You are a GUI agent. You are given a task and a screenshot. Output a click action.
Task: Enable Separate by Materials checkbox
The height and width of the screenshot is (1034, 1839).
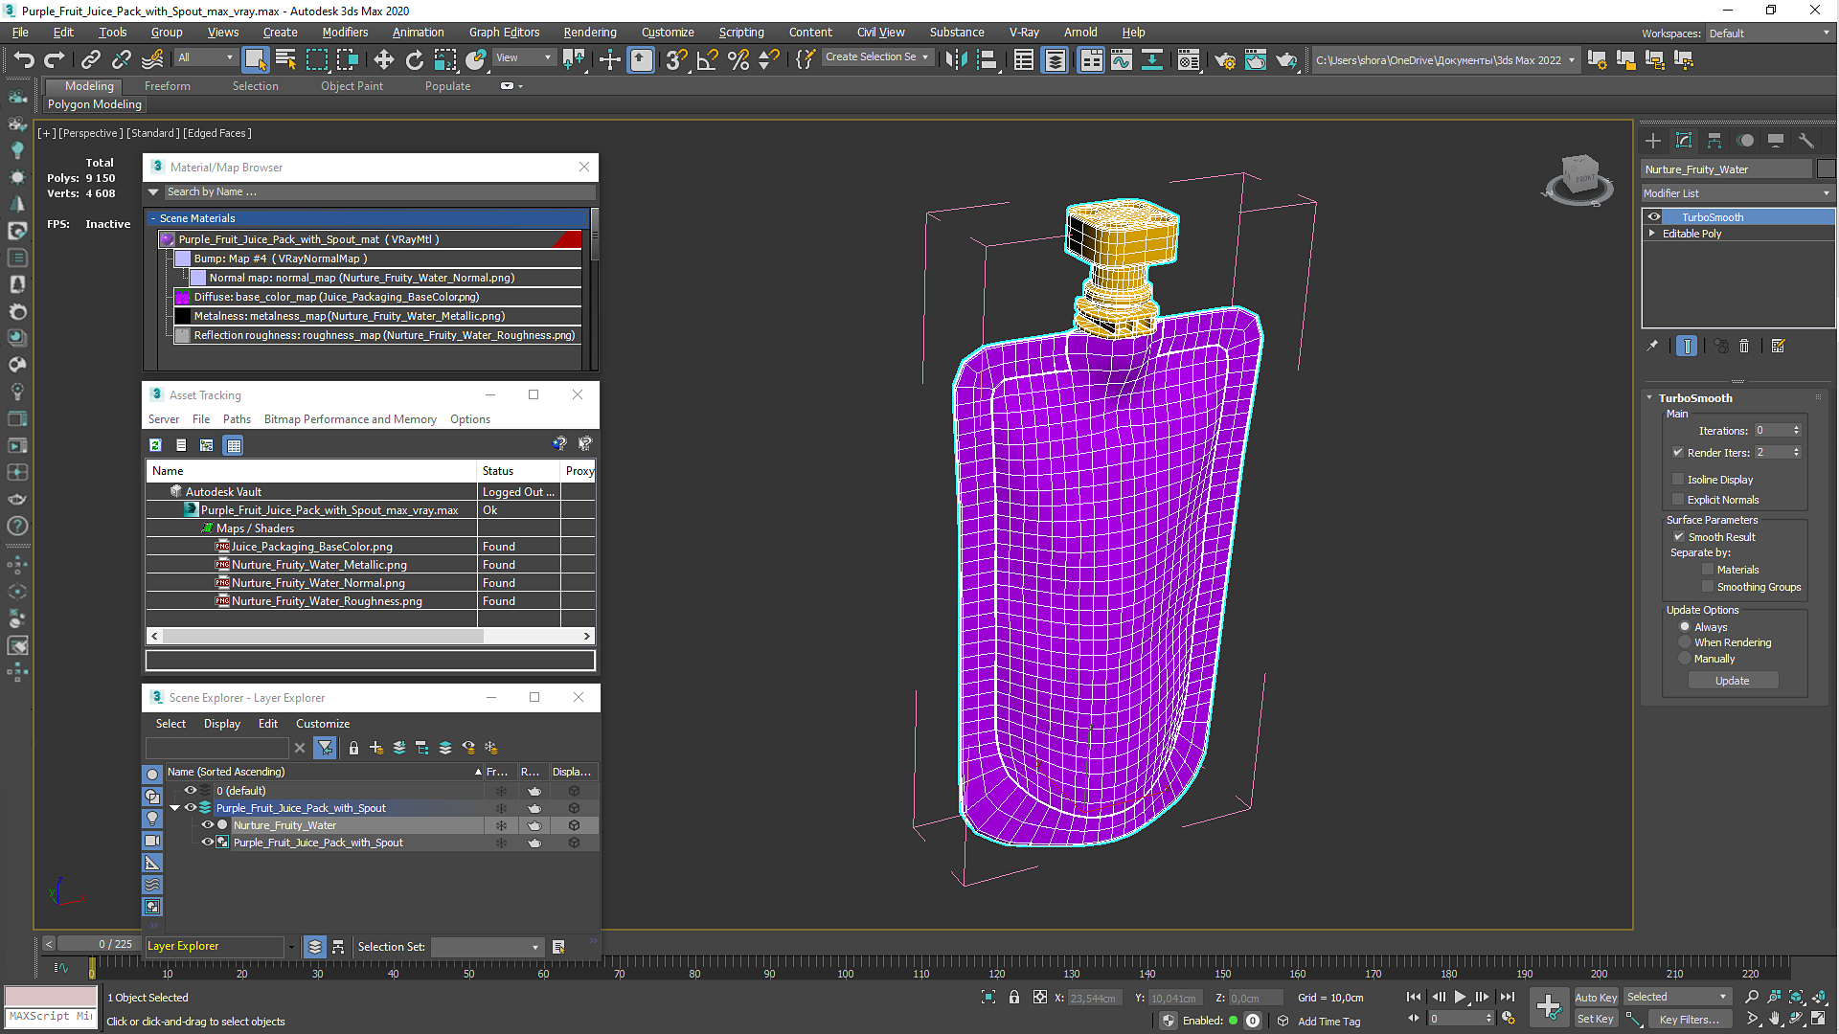pos(1708,569)
